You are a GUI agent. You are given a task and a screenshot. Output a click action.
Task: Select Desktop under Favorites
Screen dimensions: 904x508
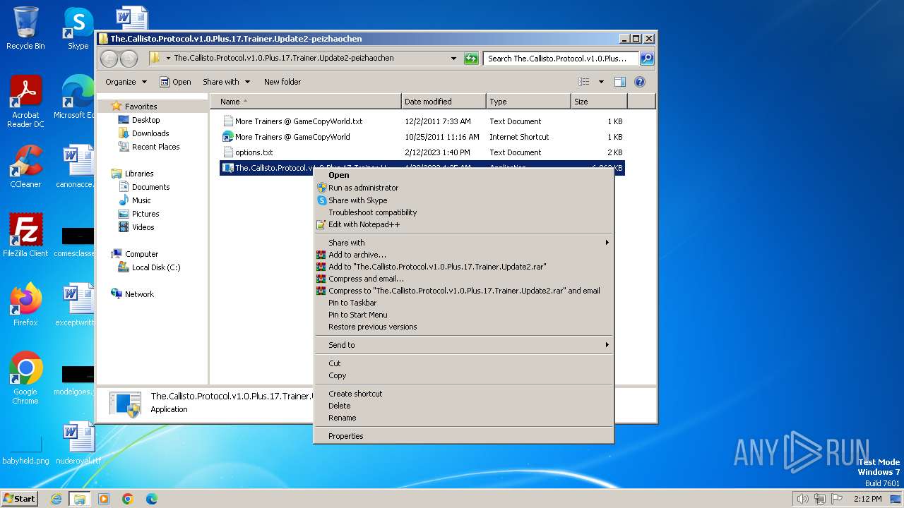145,120
